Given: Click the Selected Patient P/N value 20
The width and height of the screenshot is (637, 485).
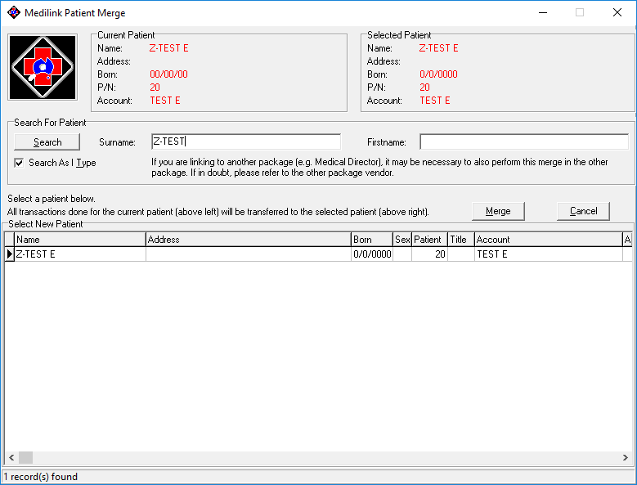Looking at the screenshot, I should click(424, 88).
